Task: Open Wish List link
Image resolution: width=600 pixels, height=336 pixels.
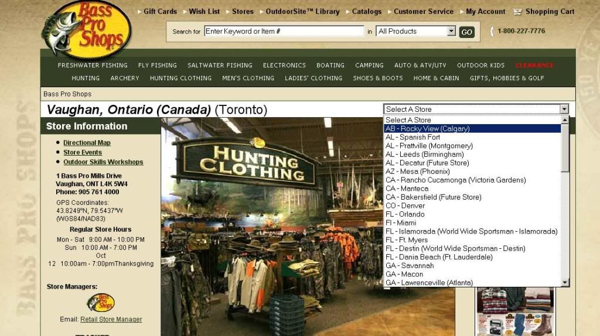Action: 204,12
